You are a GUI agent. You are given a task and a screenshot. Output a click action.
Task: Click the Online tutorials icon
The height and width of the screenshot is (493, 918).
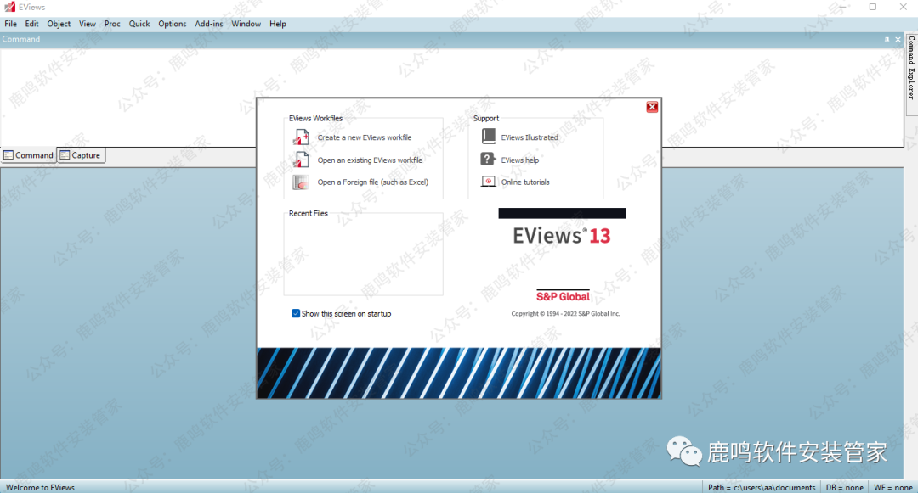tap(488, 182)
